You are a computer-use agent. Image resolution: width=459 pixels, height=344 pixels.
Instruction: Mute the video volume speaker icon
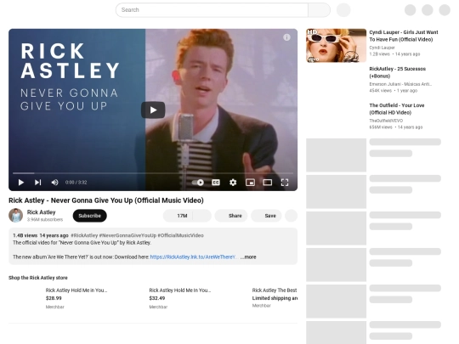click(54, 183)
